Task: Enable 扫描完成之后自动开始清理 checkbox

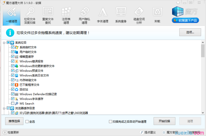Action: click(x=110, y=122)
